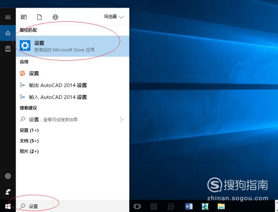This screenshot has height=212, width=278.
Task: Select 设置 web search suggestion
Action: coord(73,119)
